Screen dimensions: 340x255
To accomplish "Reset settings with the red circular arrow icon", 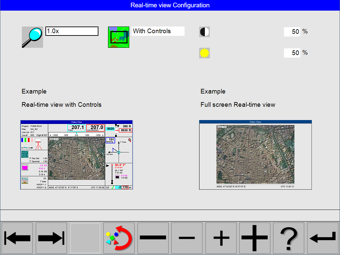I will tap(119, 238).
